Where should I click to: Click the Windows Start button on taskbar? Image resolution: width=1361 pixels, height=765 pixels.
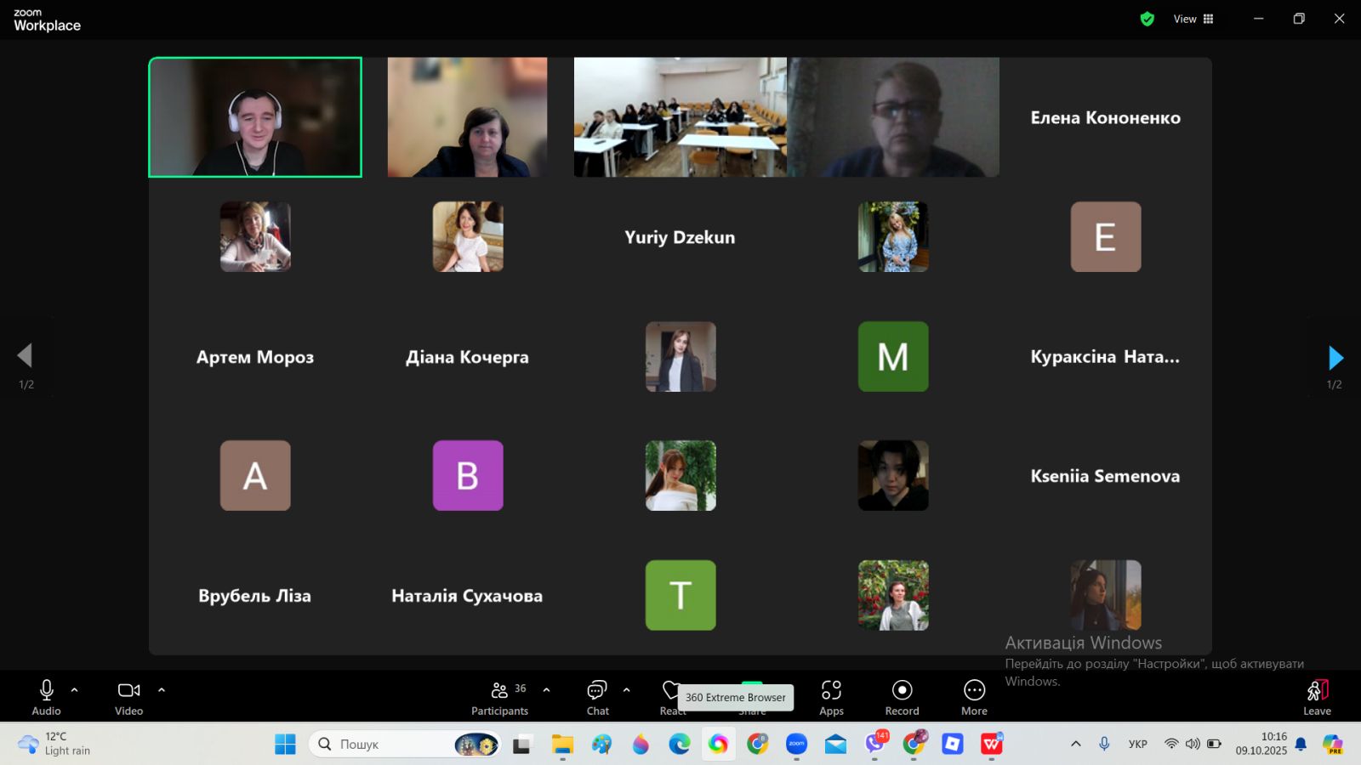click(x=285, y=745)
